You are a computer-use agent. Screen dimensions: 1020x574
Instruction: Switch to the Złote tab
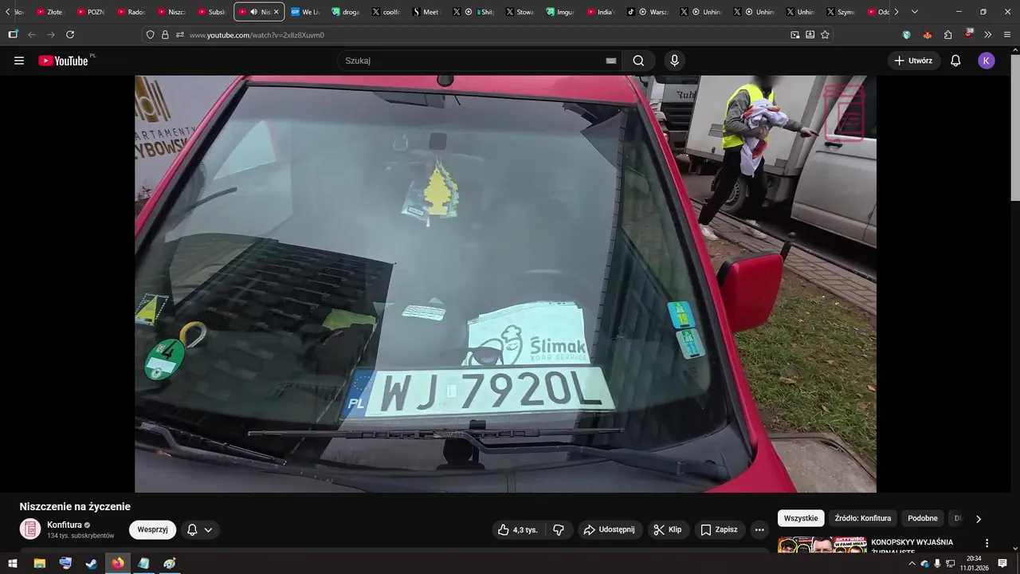pyautogui.click(x=52, y=12)
